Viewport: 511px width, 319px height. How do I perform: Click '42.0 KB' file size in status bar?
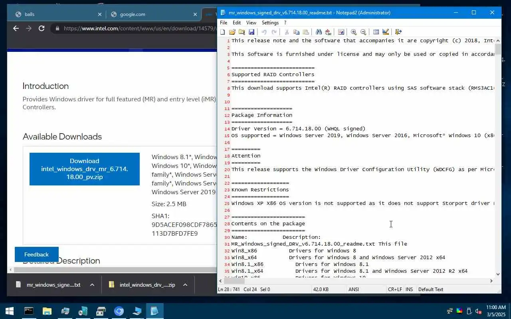(x=321, y=289)
